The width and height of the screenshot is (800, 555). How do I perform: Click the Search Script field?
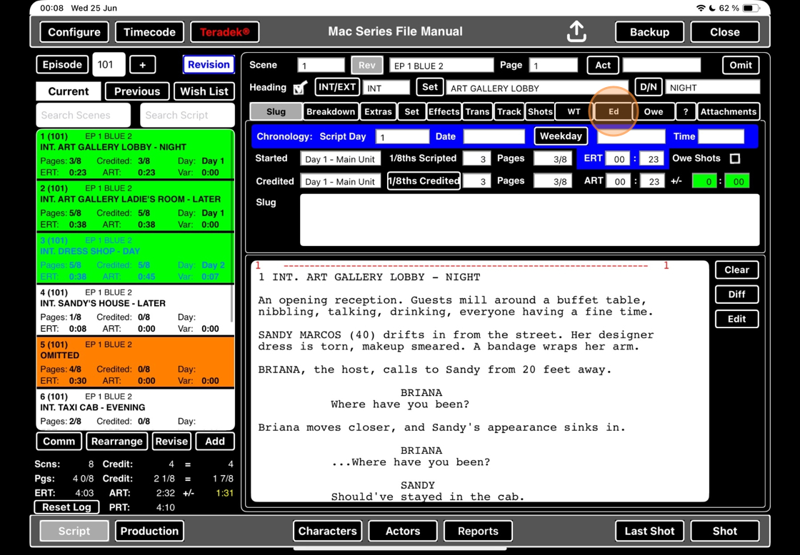[187, 115]
